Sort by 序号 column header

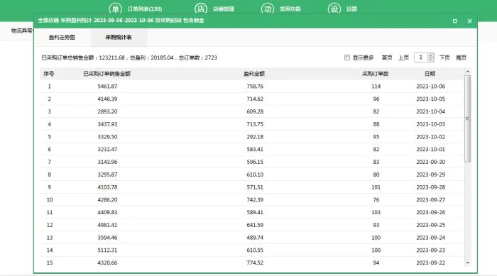(x=49, y=74)
